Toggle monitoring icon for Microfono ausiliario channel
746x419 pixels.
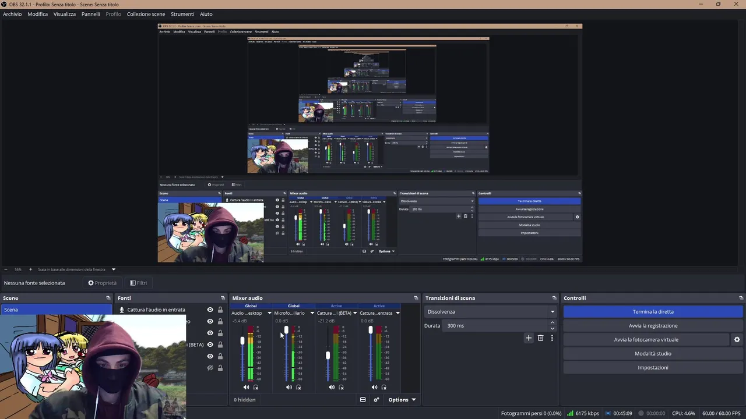[298, 387]
